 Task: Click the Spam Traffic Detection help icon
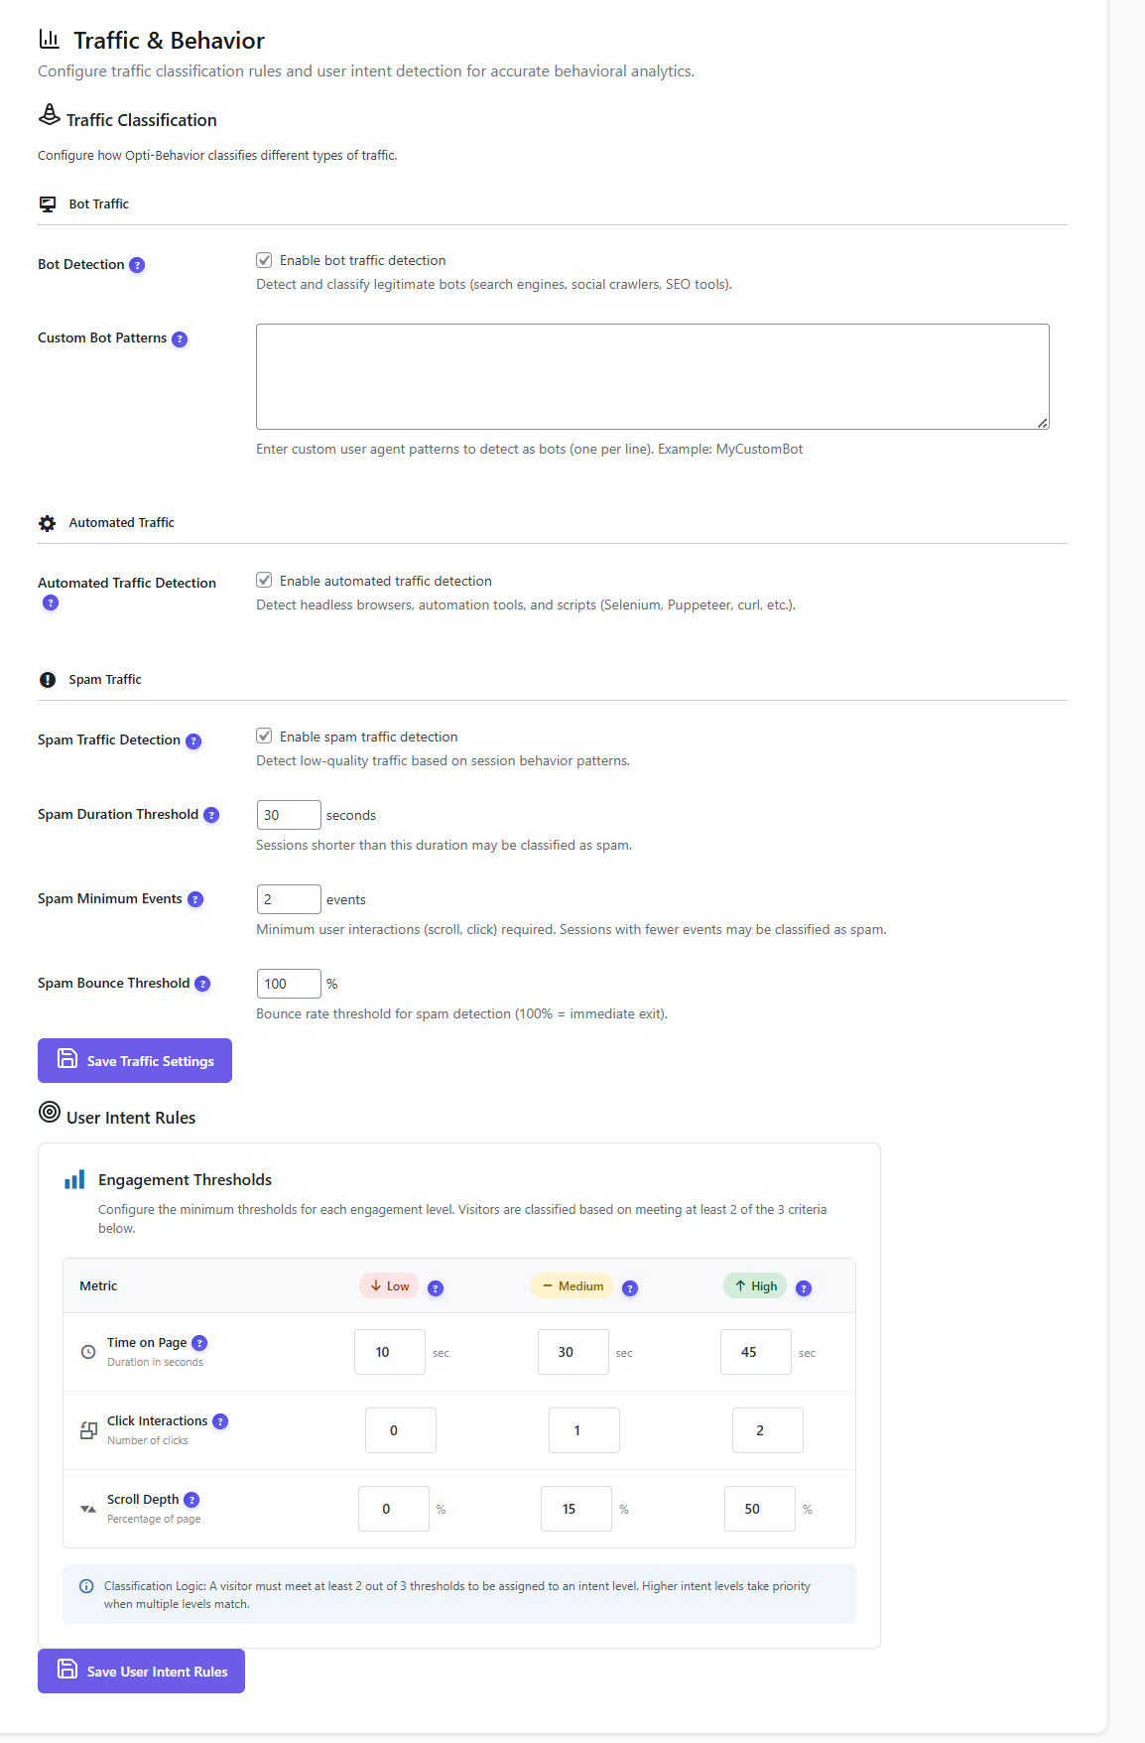(x=192, y=740)
